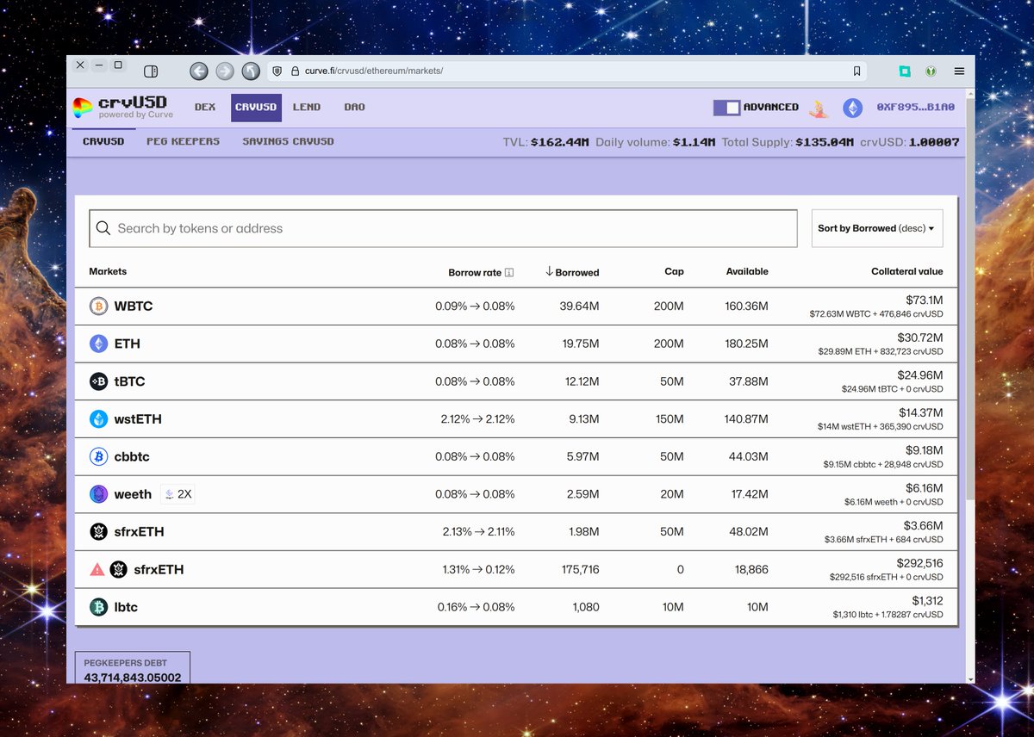Open the DAO navigation tab

tap(355, 108)
